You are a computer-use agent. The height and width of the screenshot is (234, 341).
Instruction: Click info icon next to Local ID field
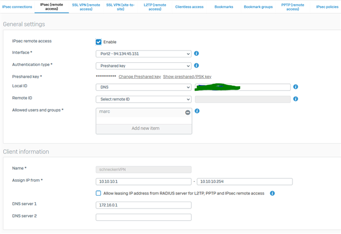click(296, 87)
